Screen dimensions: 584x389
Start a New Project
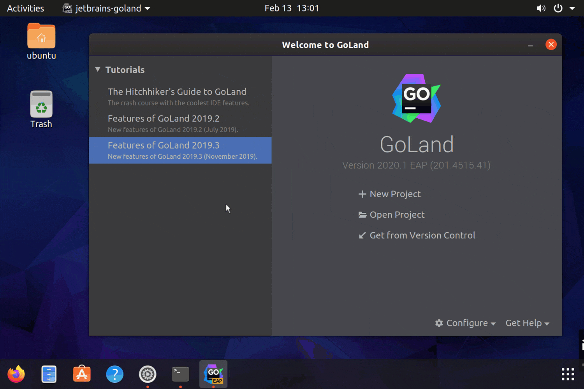pos(395,194)
